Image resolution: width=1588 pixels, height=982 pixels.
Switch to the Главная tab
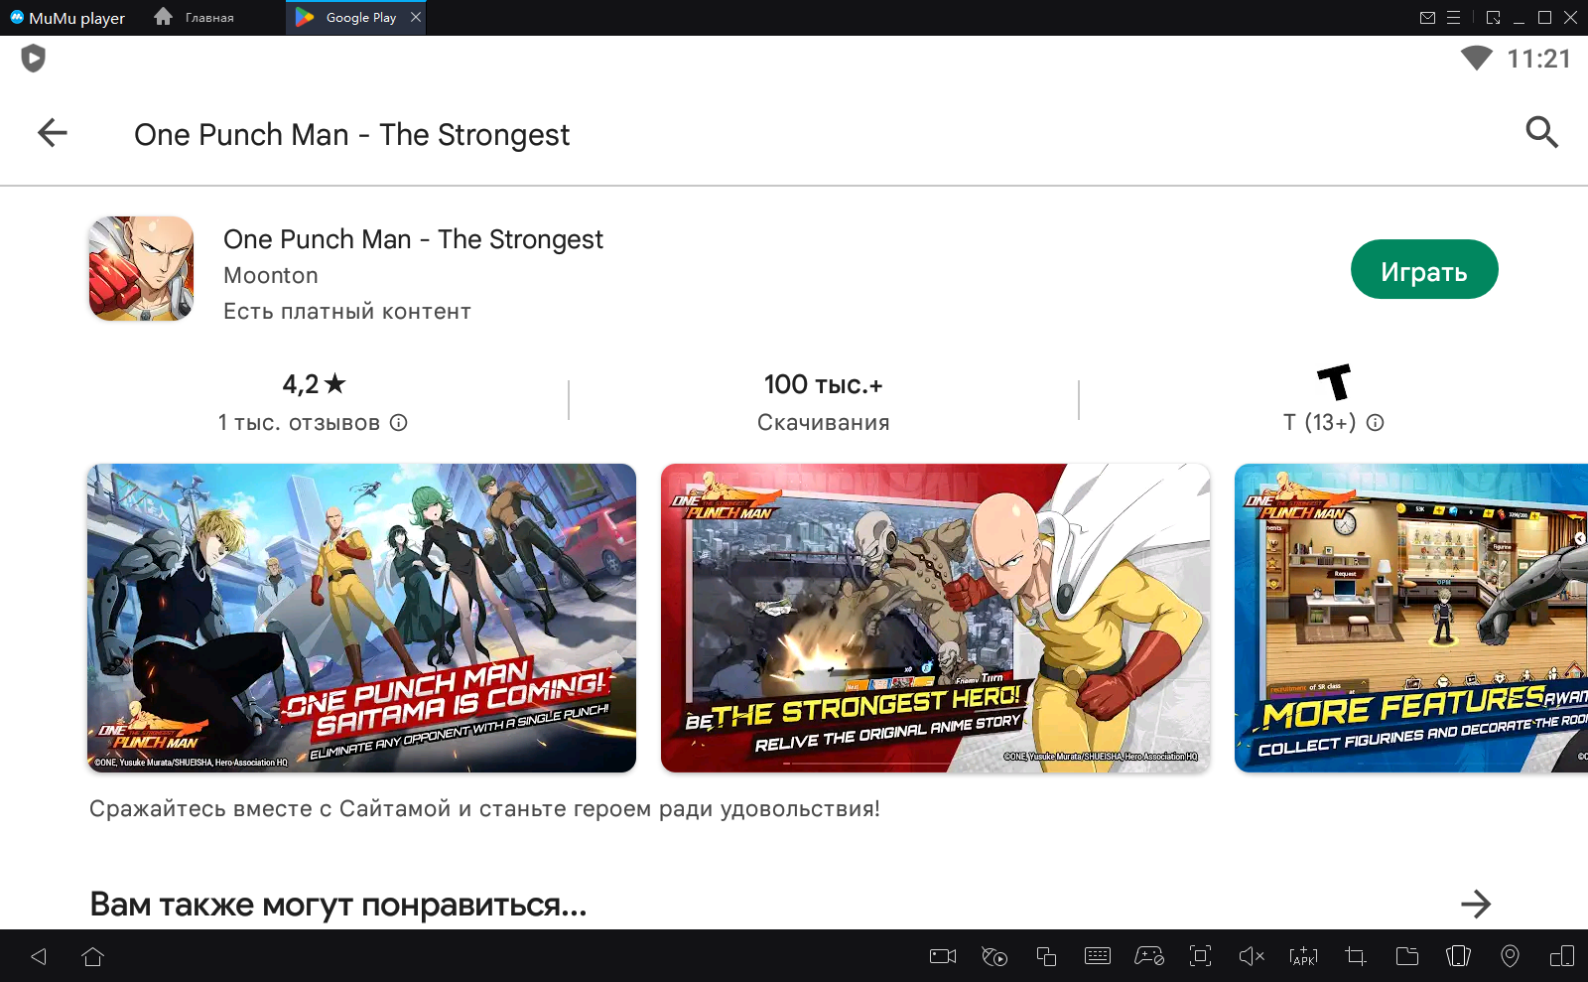pyautogui.click(x=197, y=18)
